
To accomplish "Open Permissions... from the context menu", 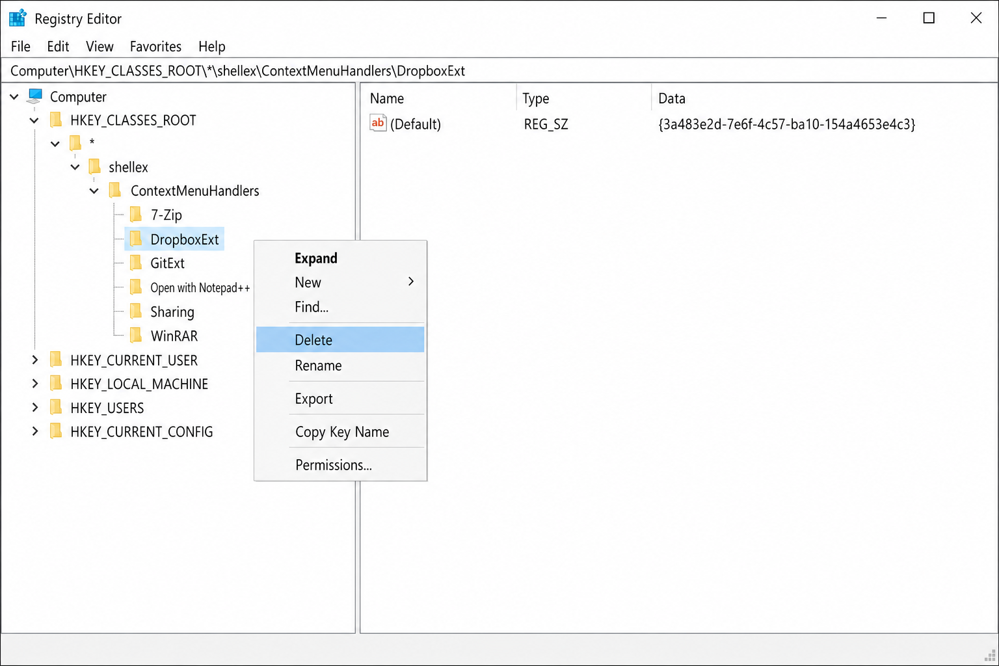I will tap(340, 465).
